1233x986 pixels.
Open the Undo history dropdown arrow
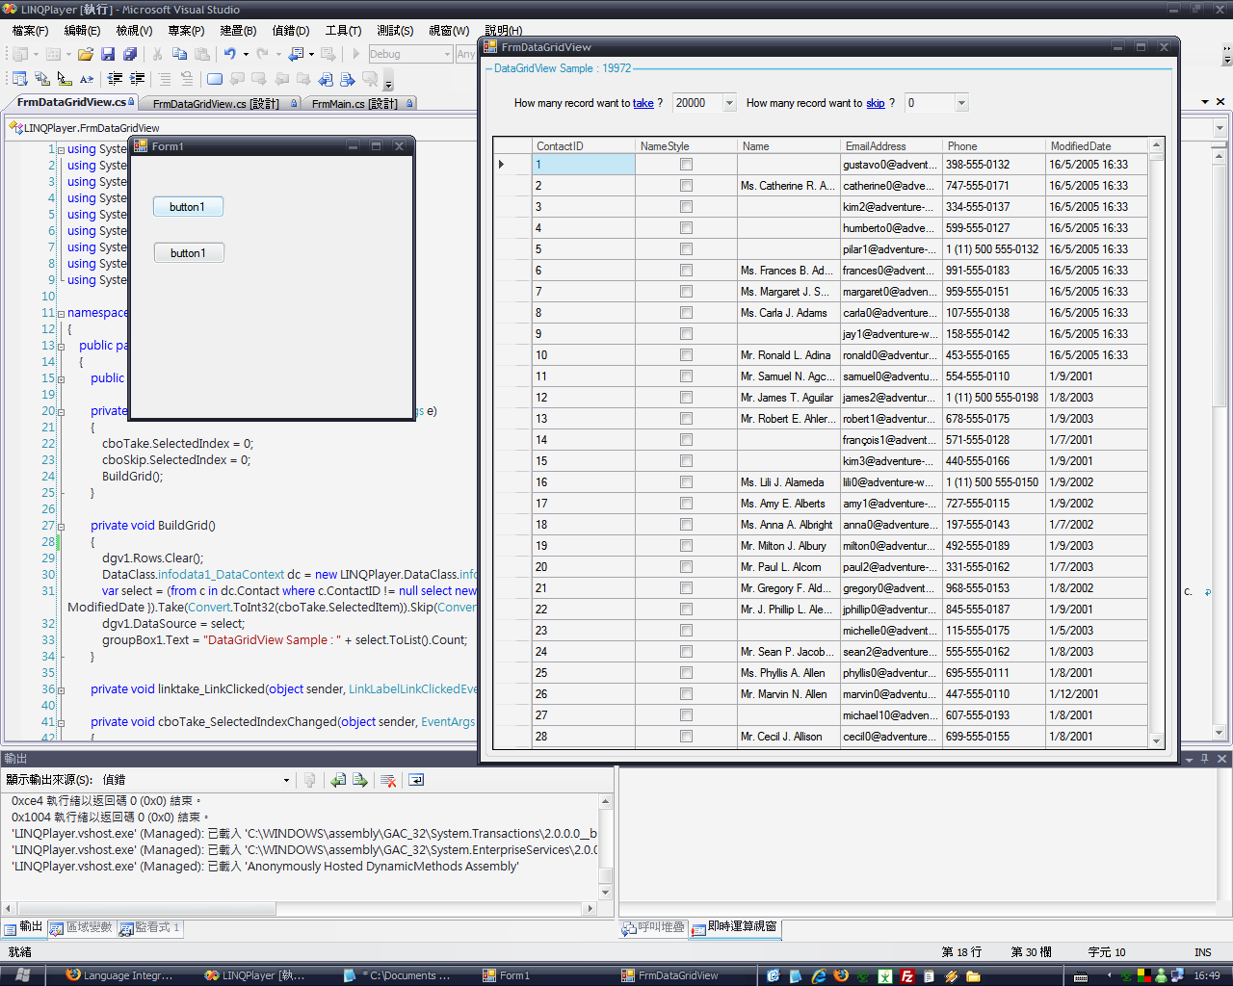246,54
